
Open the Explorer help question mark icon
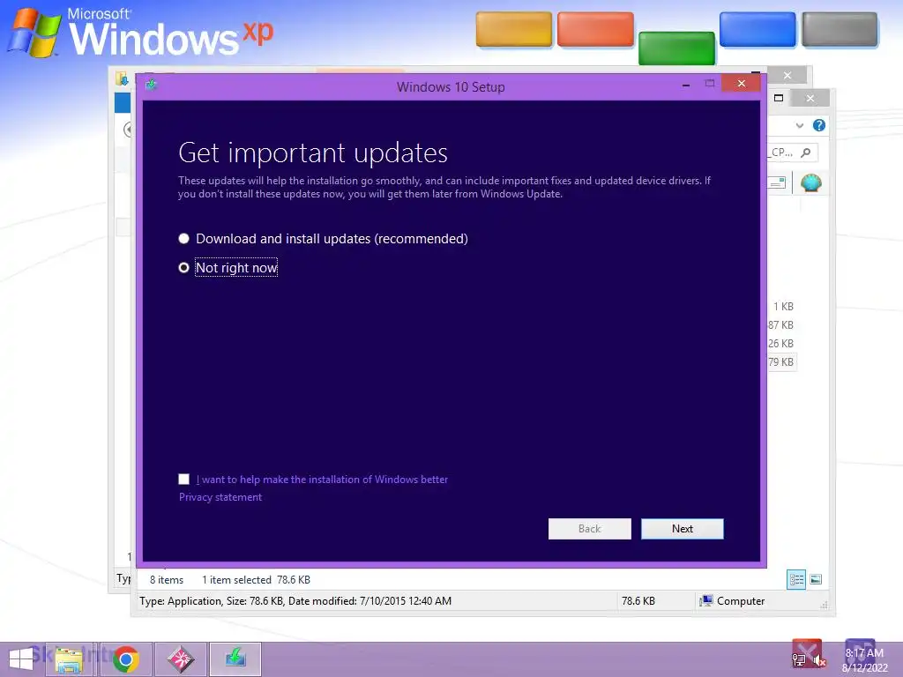pyautogui.click(x=818, y=125)
